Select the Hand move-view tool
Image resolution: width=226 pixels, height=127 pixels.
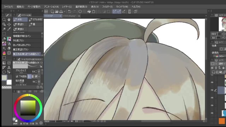tap(9, 20)
